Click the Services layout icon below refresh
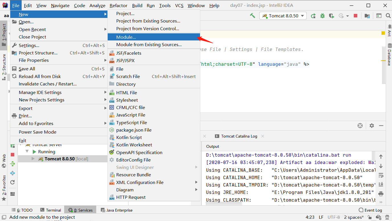 [13, 194]
